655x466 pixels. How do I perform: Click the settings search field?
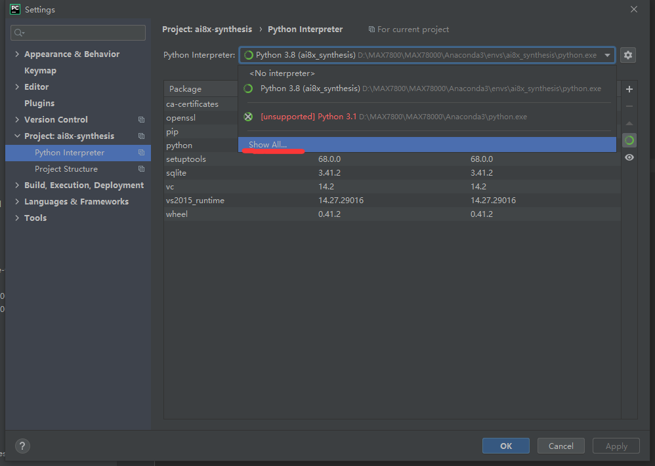pyautogui.click(x=78, y=33)
